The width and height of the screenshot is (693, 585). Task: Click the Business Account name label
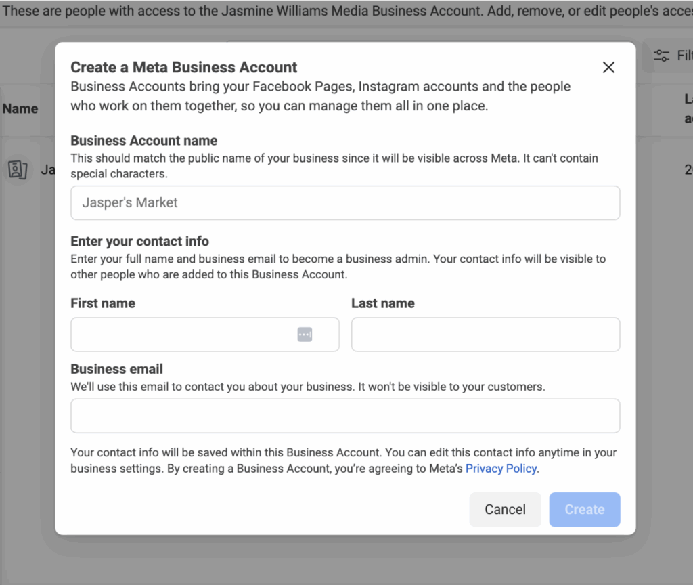coord(144,141)
